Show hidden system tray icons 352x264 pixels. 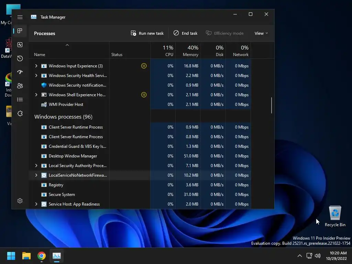[299, 256]
